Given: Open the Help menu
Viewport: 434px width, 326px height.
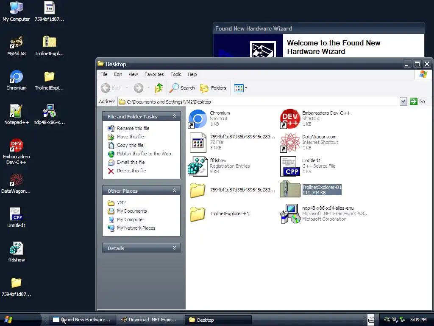Looking at the screenshot, I should click(192, 74).
